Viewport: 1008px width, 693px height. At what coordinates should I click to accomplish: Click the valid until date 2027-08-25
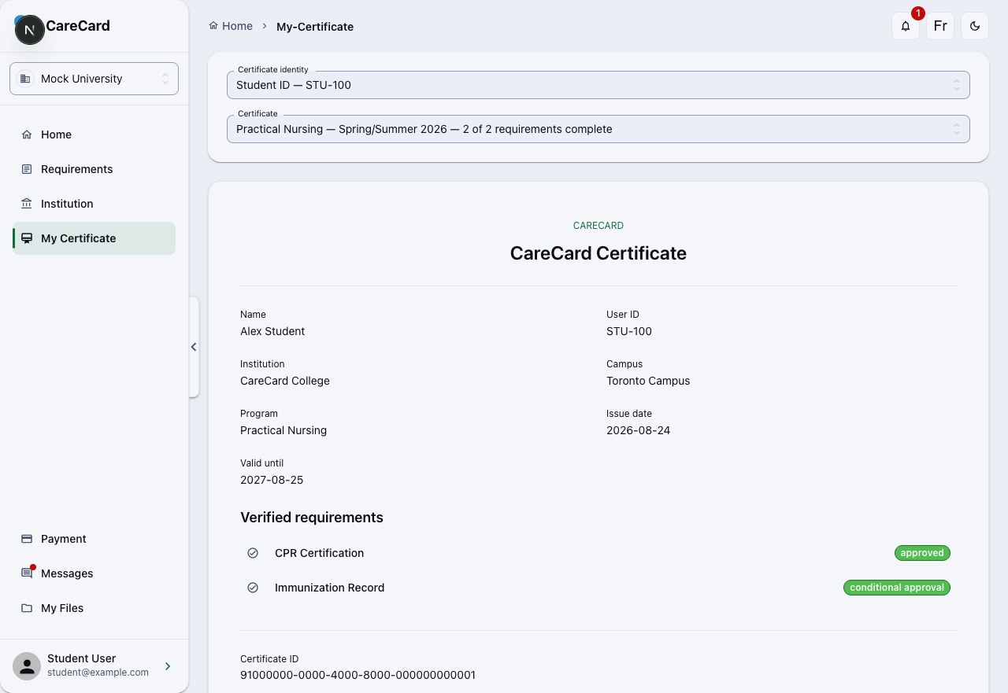(x=272, y=480)
